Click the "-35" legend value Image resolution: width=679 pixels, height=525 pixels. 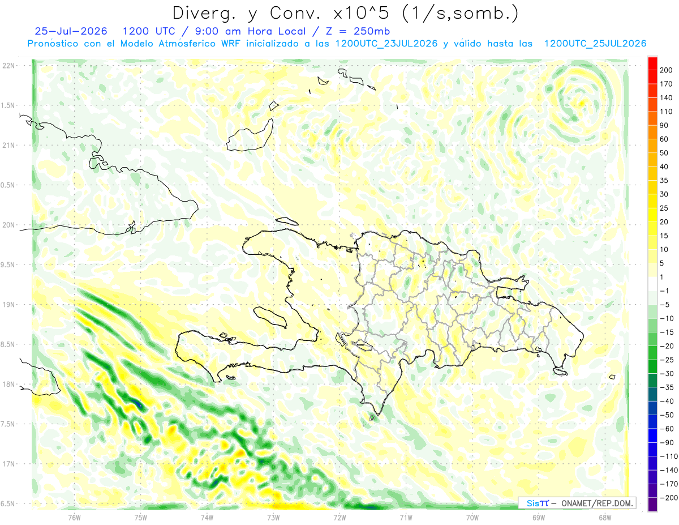(x=667, y=387)
